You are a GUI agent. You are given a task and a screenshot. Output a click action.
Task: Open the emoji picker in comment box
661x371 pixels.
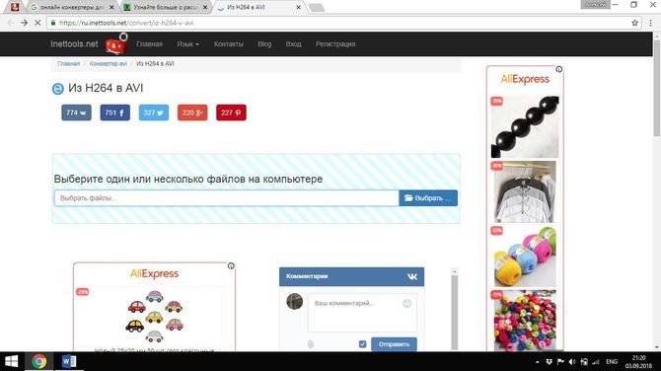point(406,303)
